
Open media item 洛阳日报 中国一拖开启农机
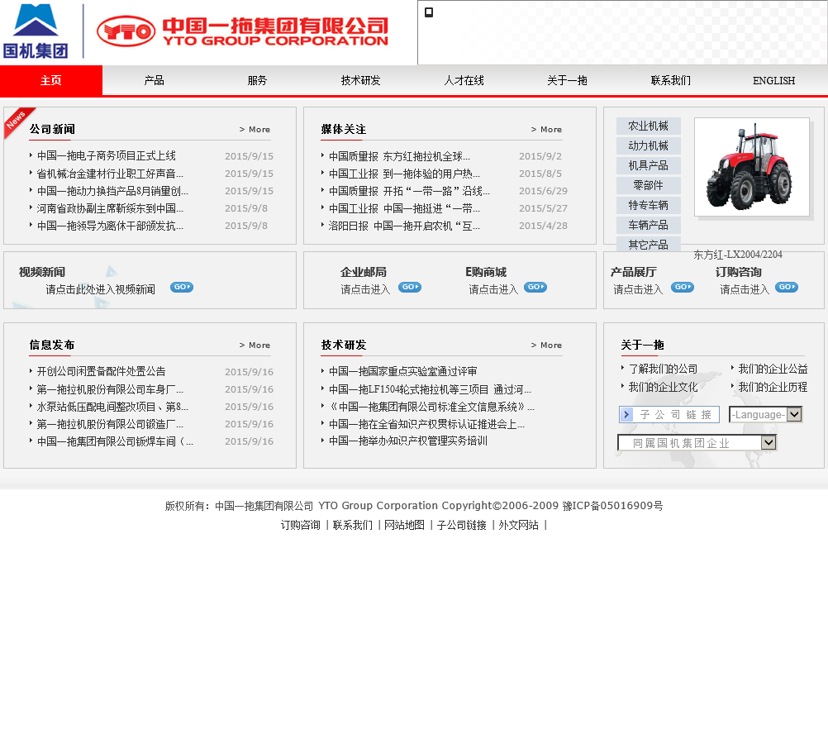(404, 226)
